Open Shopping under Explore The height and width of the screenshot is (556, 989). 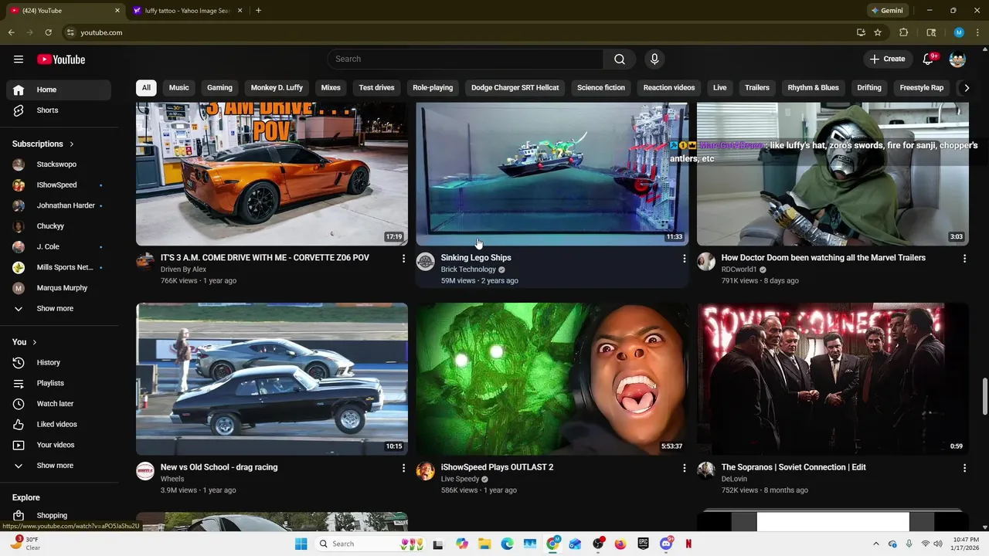coord(59,515)
